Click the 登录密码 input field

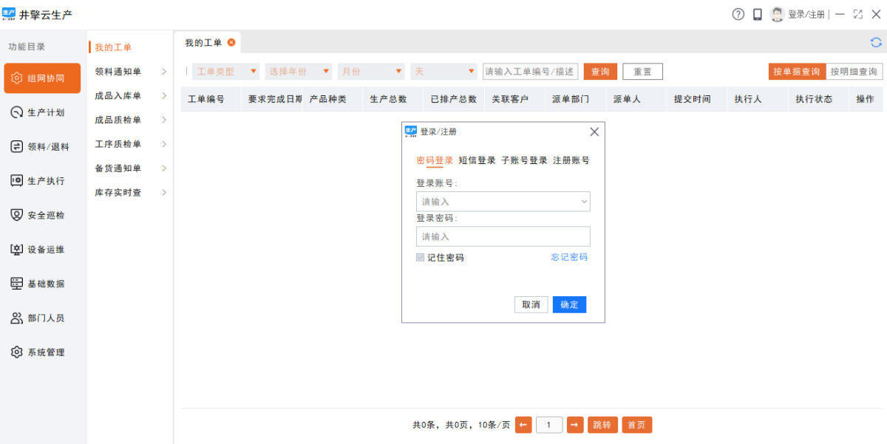pyautogui.click(x=503, y=236)
